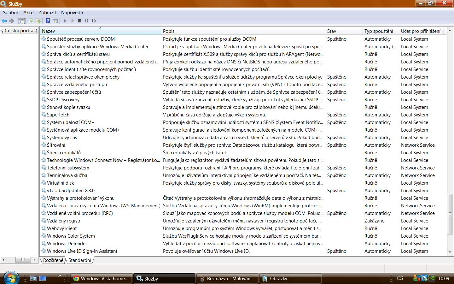The height and width of the screenshot is (284, 454).
Task: Open the Windows Start menu orb
Action: click(x=11, y=278)
